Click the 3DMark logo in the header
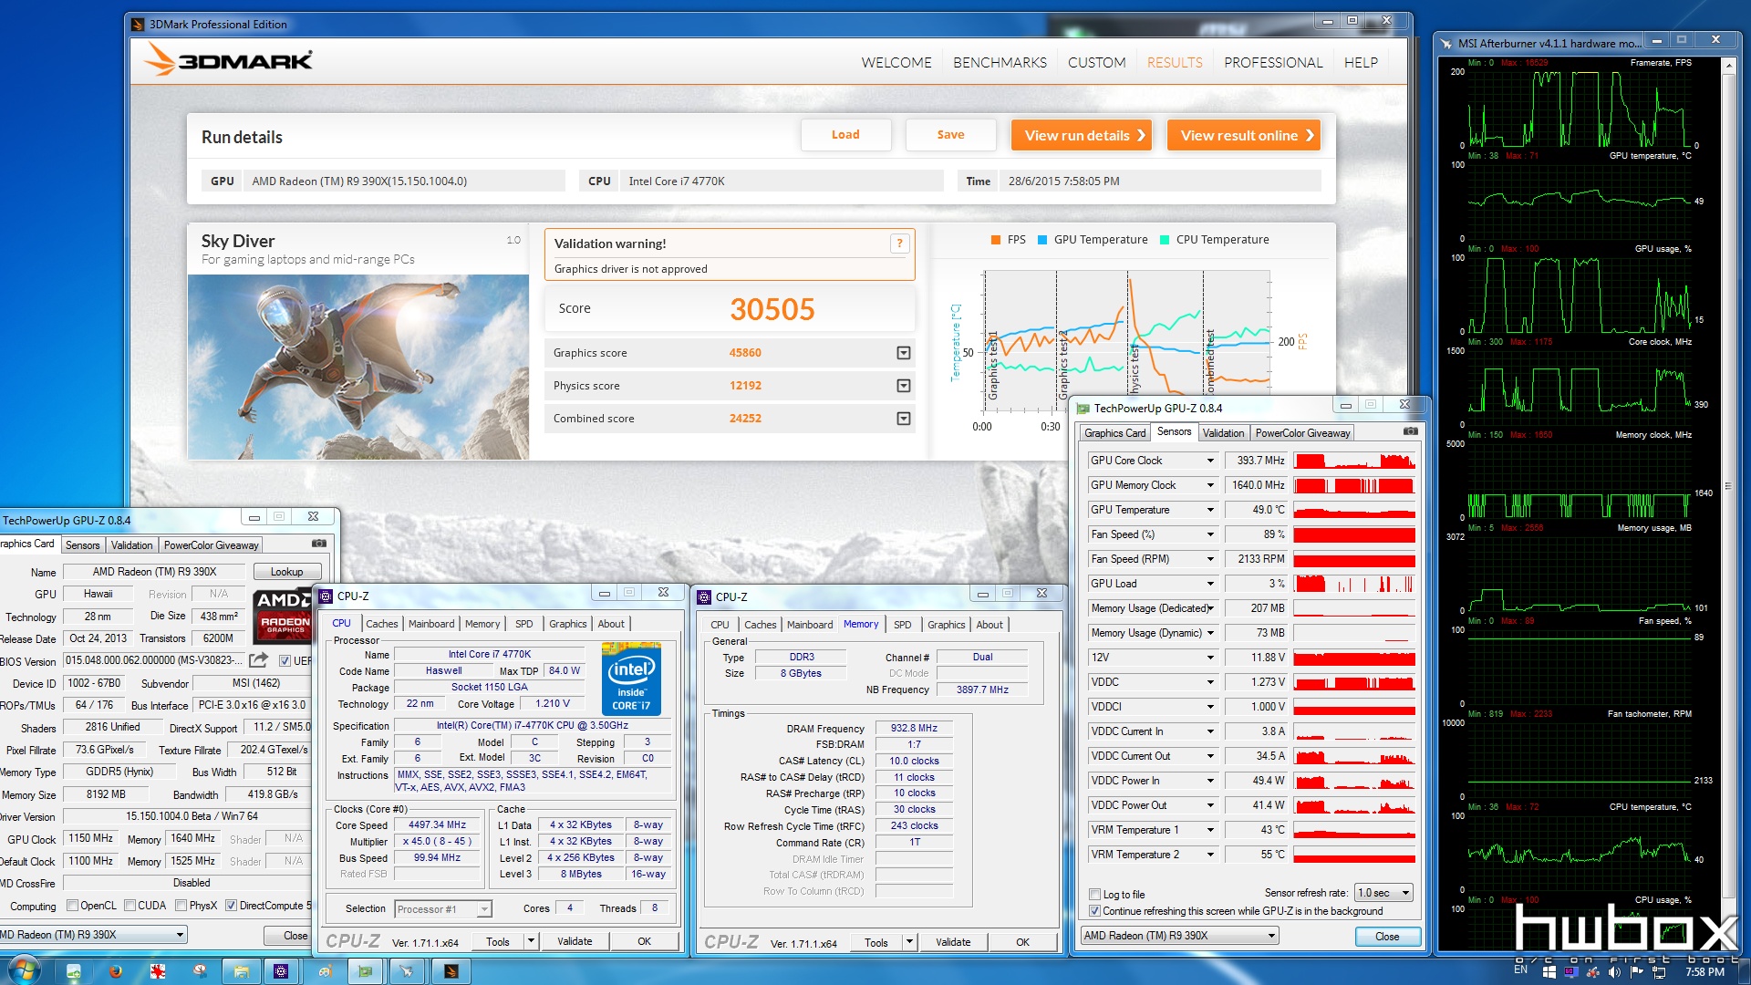 (x=229, y=61)
